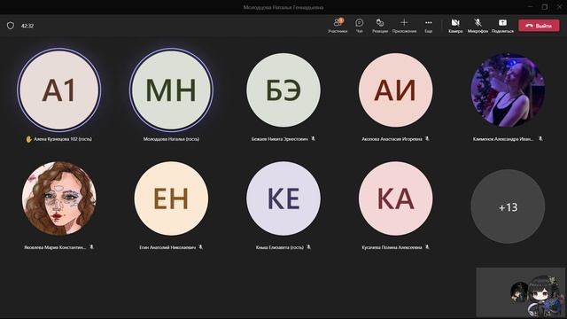This screenshot has width=567, height=319.
Task: Click the name label Елизавета (гость) under КЕ
Action: 280,247
